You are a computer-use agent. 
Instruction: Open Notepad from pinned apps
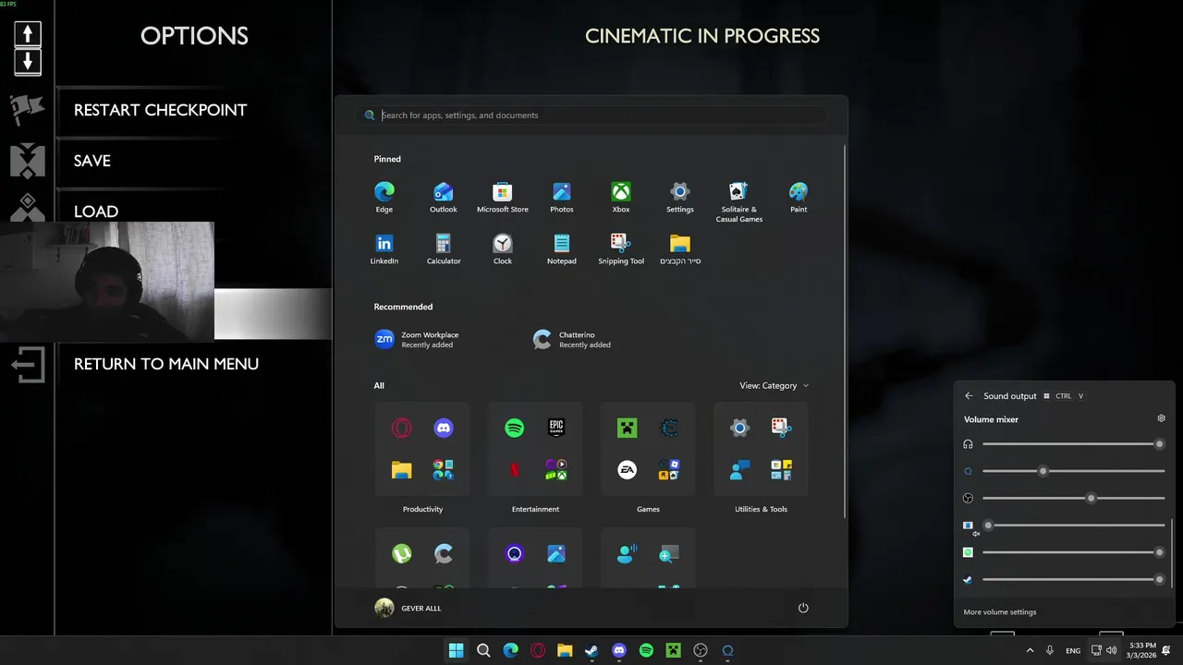point(562,248)
